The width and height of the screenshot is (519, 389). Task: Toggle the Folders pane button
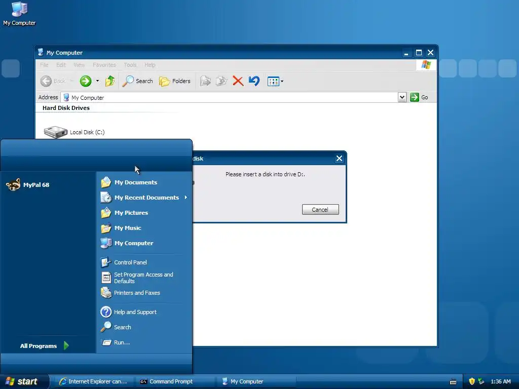175,81
